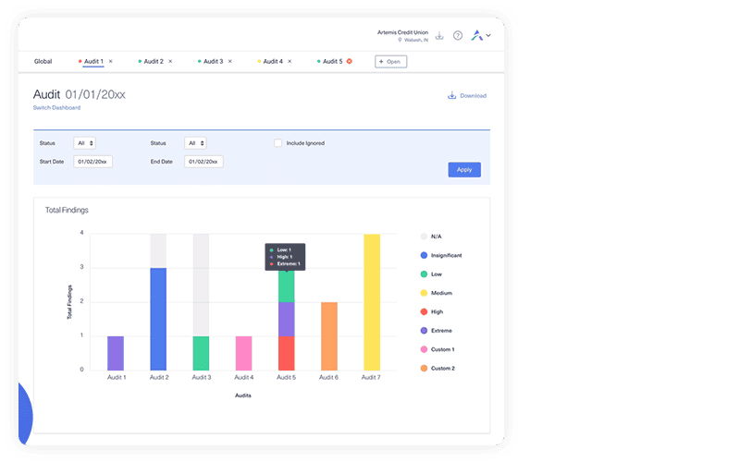Viewport: 740px width, 462px height.
Task: Toggle Insignificant legend entry
Action: point(441,256)
